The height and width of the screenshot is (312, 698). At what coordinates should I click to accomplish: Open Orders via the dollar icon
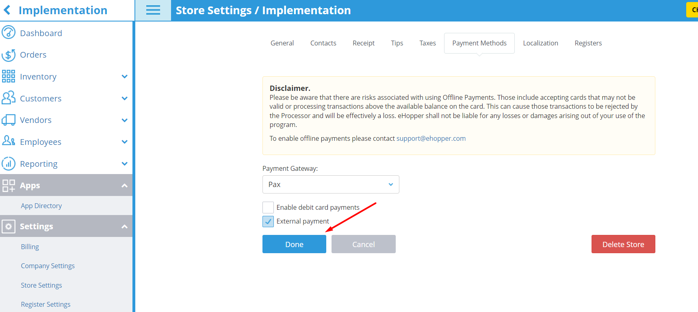(9, 55)
